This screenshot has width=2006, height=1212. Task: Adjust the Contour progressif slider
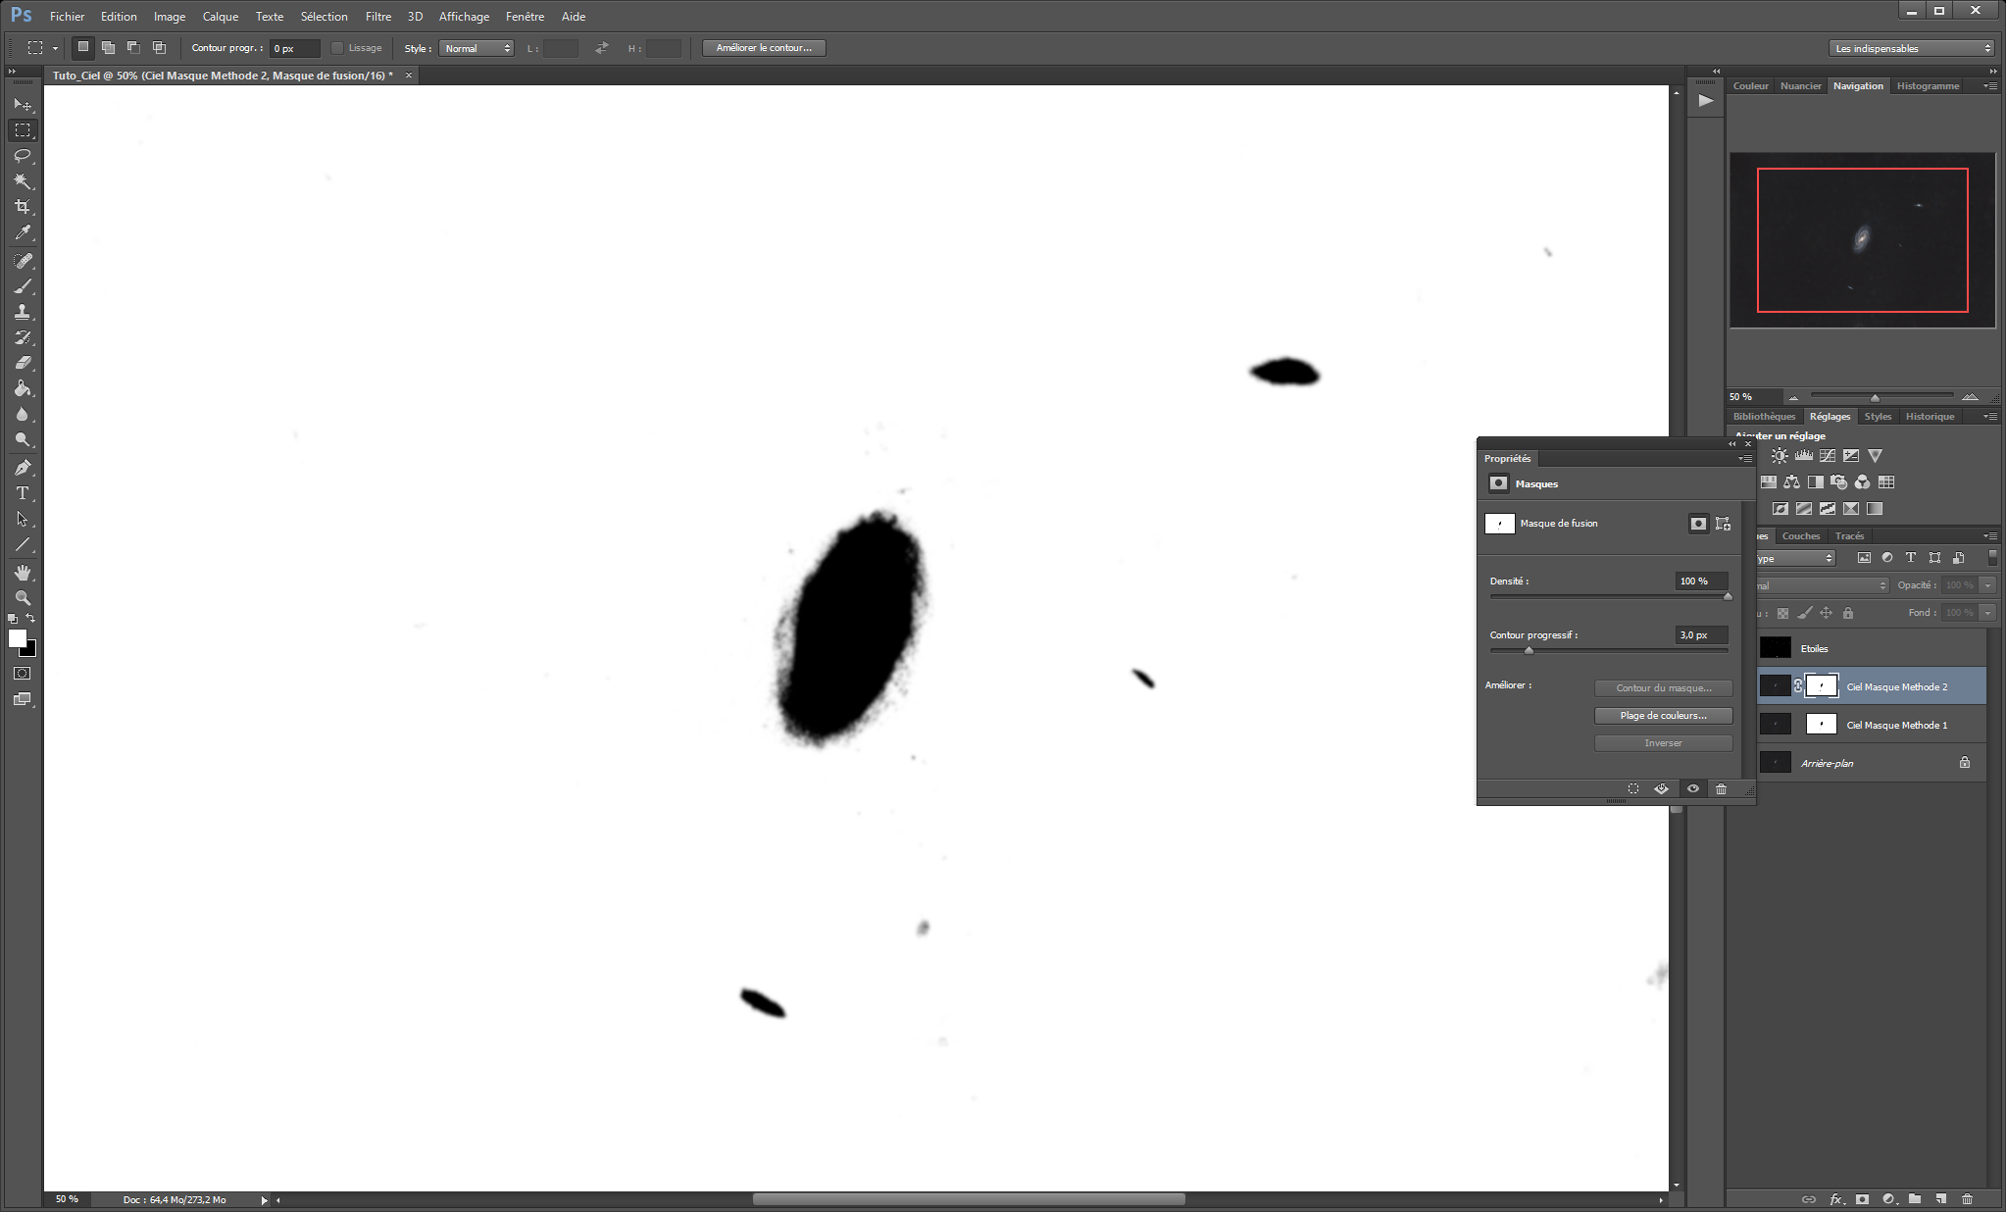tap(1529, 650)
